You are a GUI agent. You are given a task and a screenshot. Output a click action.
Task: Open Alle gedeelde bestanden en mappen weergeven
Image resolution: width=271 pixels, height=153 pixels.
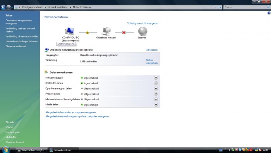tap(70, 112)
